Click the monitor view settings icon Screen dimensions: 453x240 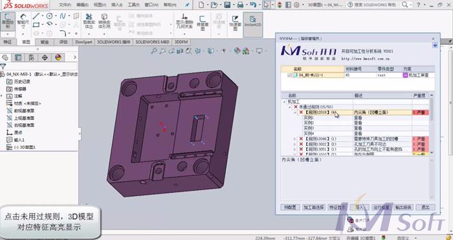click(x=260, y=51)
